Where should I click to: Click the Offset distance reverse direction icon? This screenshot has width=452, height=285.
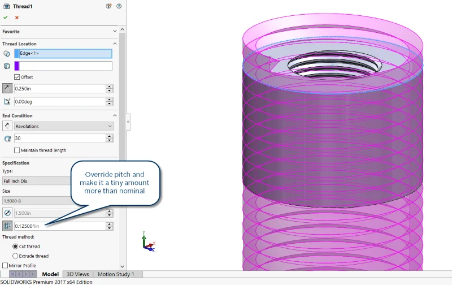pyautogui.click(x=7, y=88)
